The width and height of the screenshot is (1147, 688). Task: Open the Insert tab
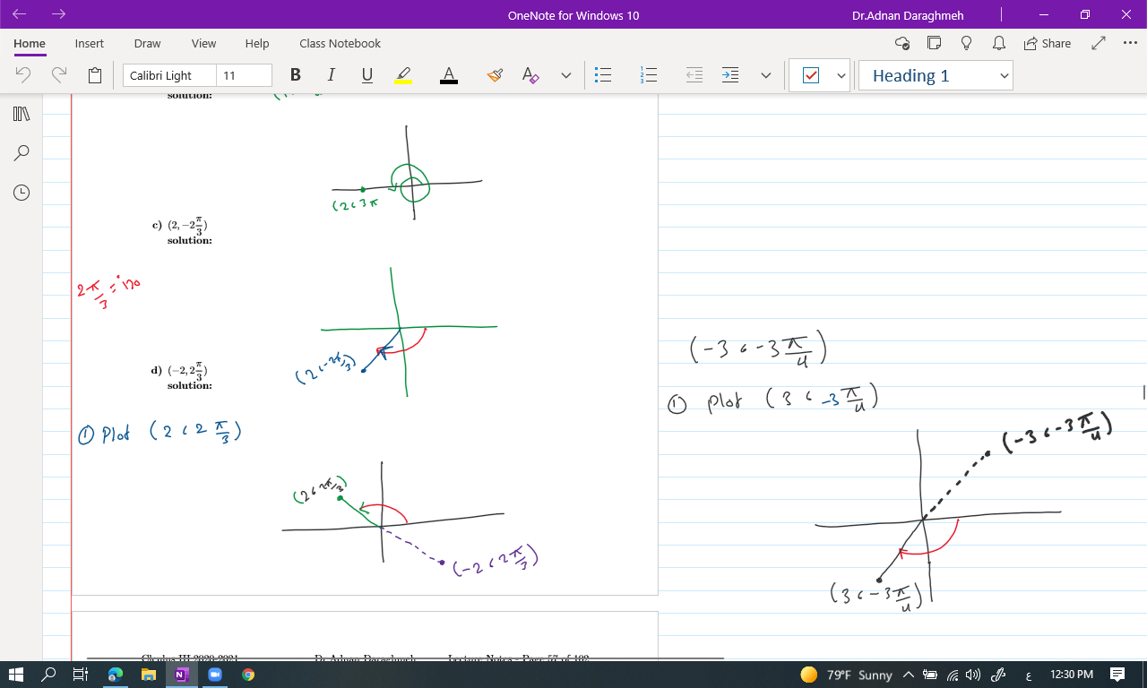coord(90,43)
